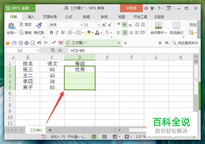Screen dimensions: 205x144
Task: Align text left
Action: click(118, 32)
